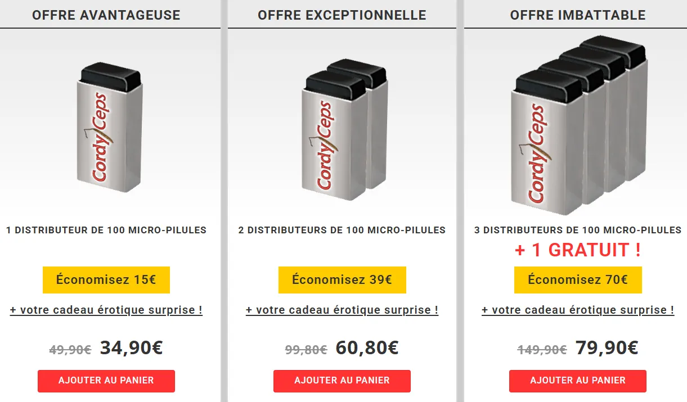Open surprise gift link under Économisez 70€
Viewport: 687px width, 402px height.
577,310
